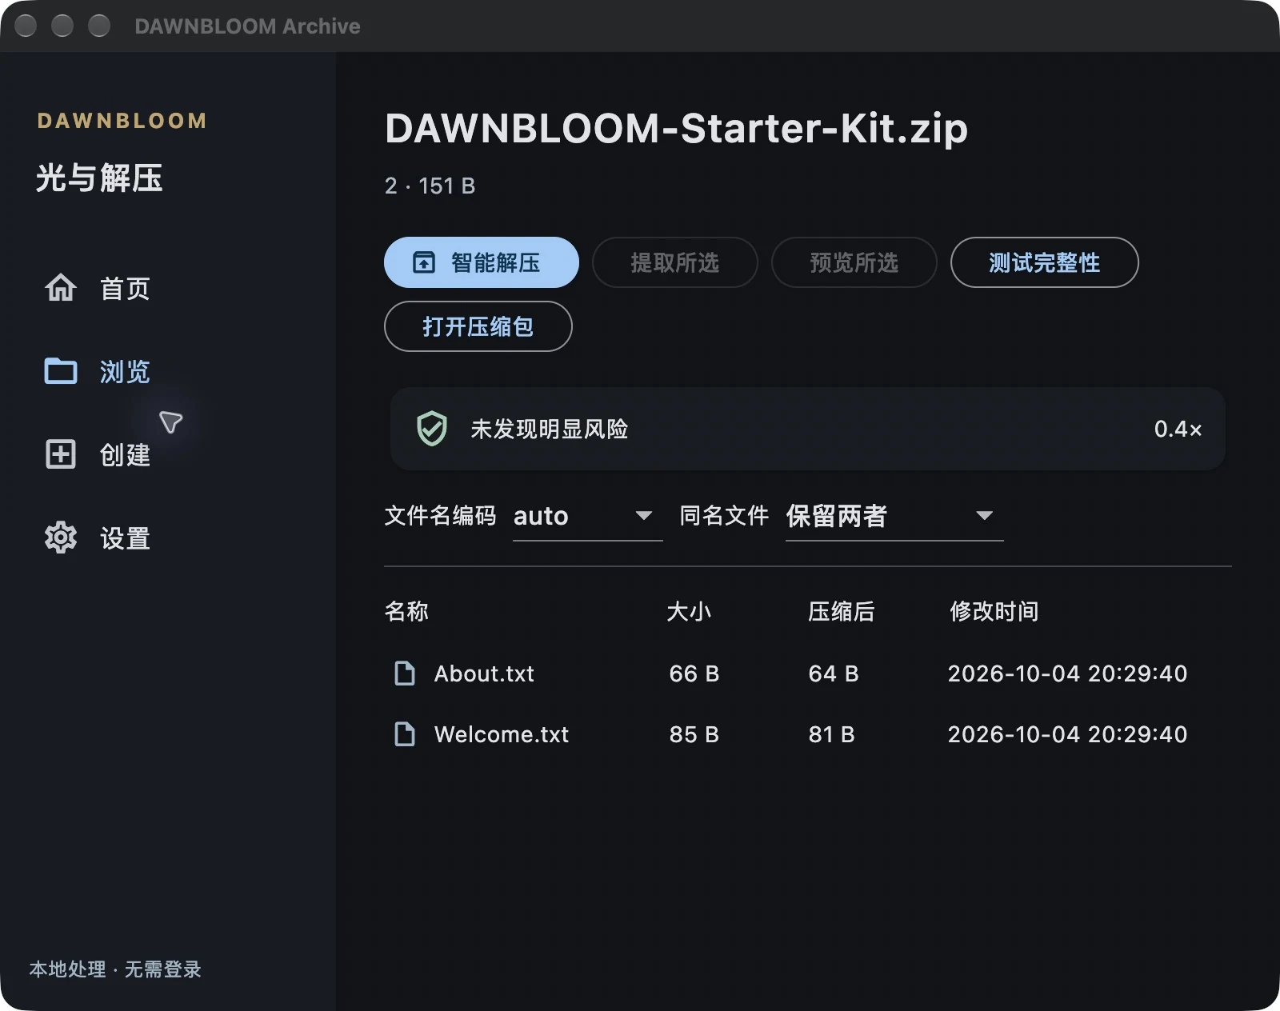Open the 首页 page label

tap(125, 289)
